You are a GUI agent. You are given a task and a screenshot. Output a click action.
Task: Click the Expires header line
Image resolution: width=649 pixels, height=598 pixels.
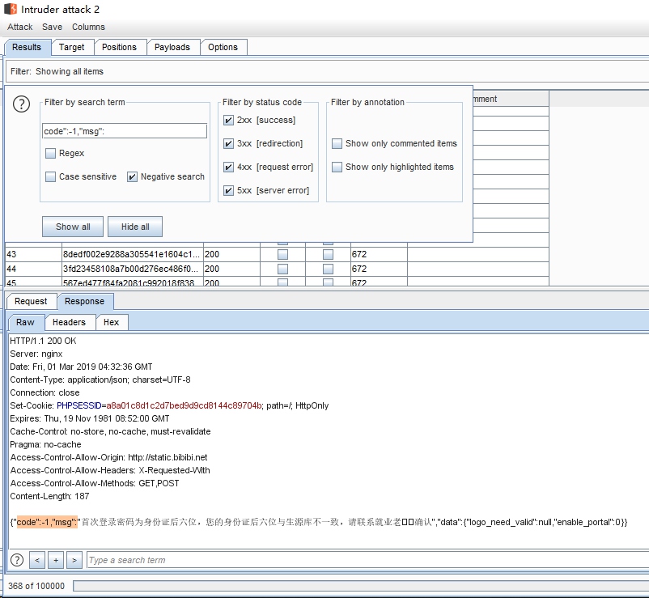pos(90,418)
